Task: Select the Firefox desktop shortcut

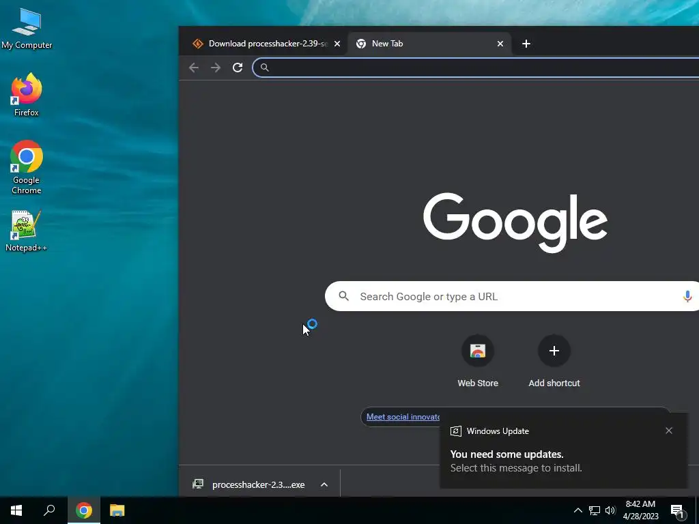Action: tap(27, 95)
